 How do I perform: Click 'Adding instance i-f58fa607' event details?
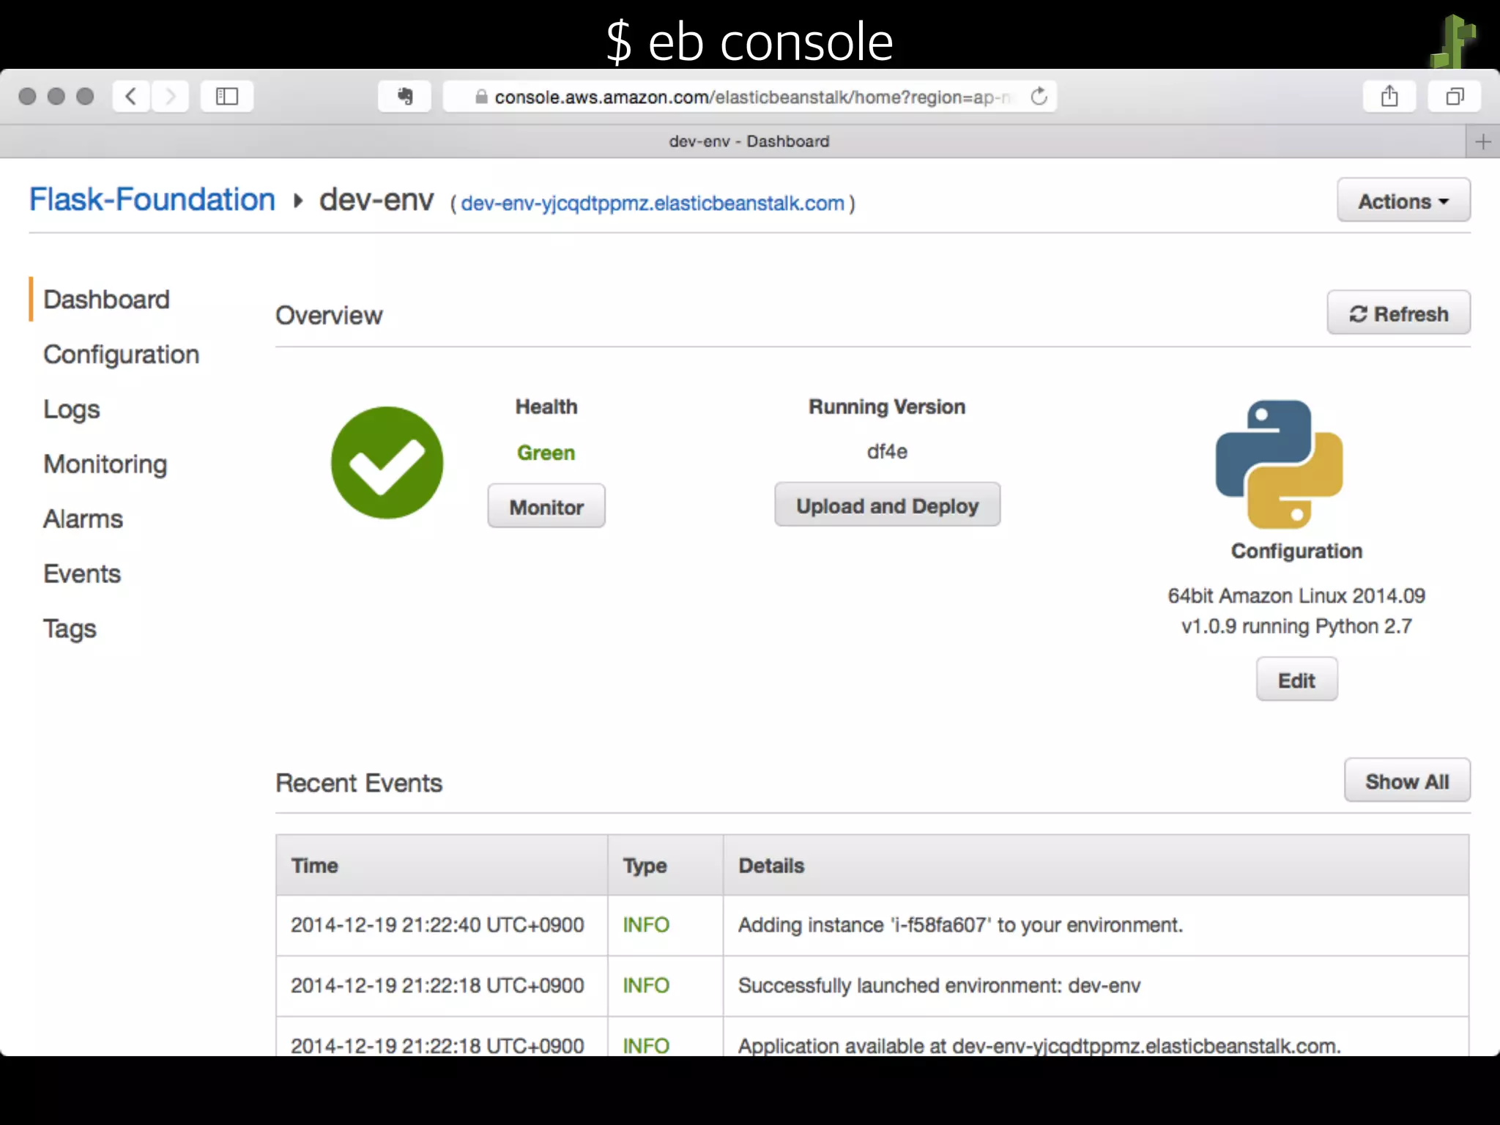[x=960, y=925]
